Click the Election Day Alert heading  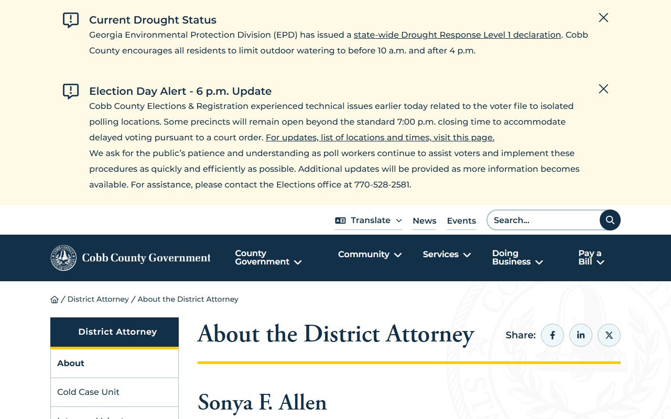pos(180,91)
